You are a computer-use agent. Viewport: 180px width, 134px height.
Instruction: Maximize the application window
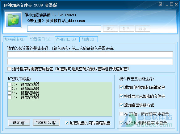pyautogui.click(x=172, y=4)
